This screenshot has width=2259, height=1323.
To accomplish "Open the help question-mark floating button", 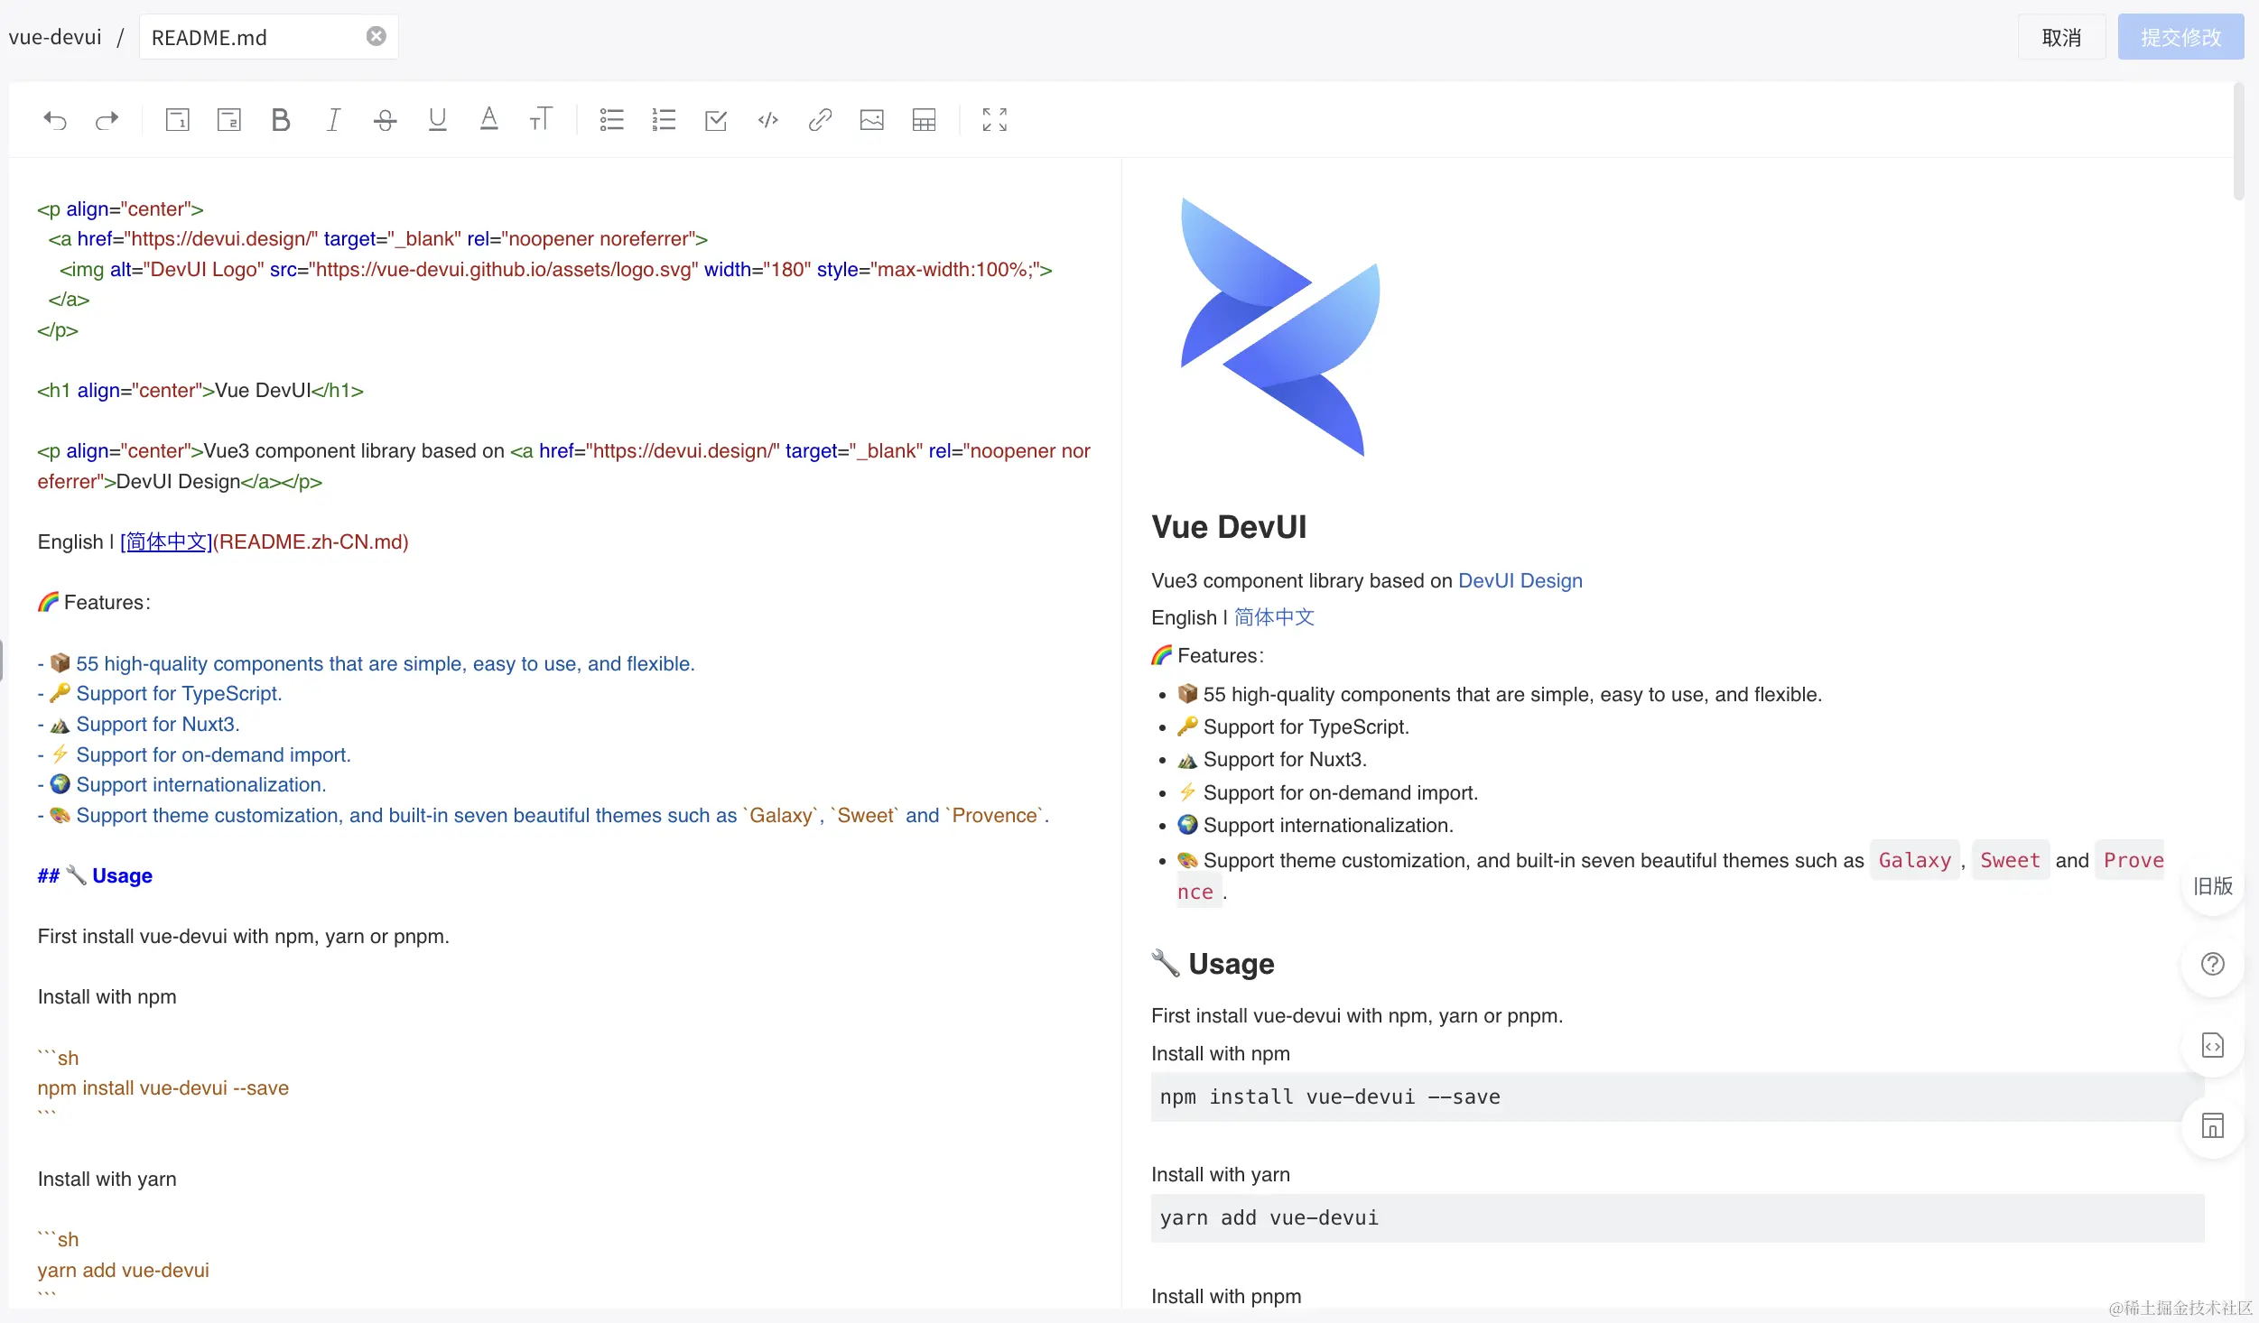I will 2212,964.
